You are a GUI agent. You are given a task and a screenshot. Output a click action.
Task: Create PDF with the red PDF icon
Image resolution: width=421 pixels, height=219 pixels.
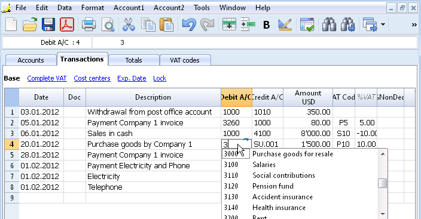pyautogui.click(x=67, y=24)
